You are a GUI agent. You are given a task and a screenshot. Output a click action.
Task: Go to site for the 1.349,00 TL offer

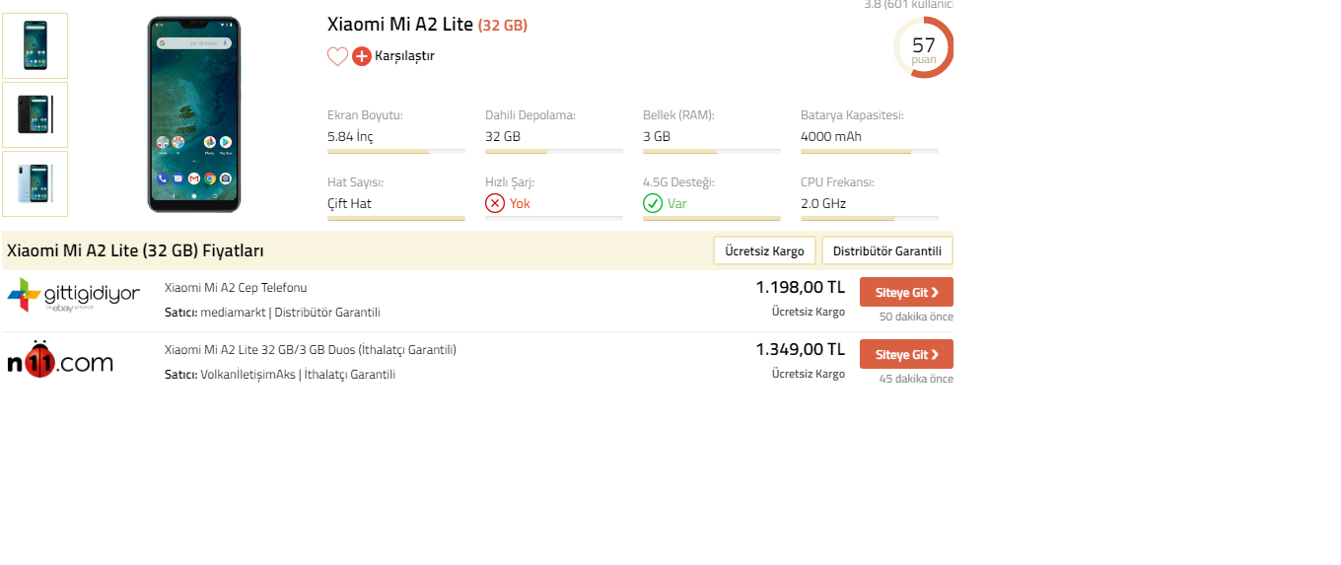(906, 354)
